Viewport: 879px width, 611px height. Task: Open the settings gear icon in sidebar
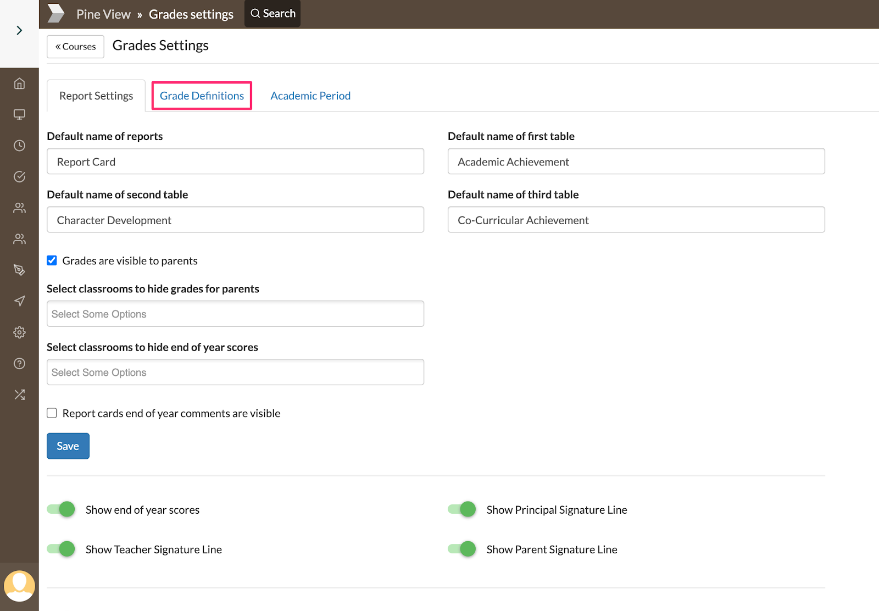tap(19, 332)
